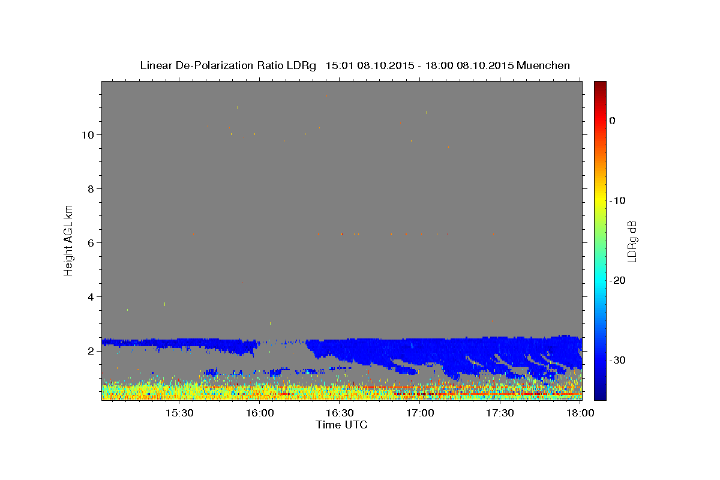Click the 17:00 time tick label

click(x=420, y=413)
